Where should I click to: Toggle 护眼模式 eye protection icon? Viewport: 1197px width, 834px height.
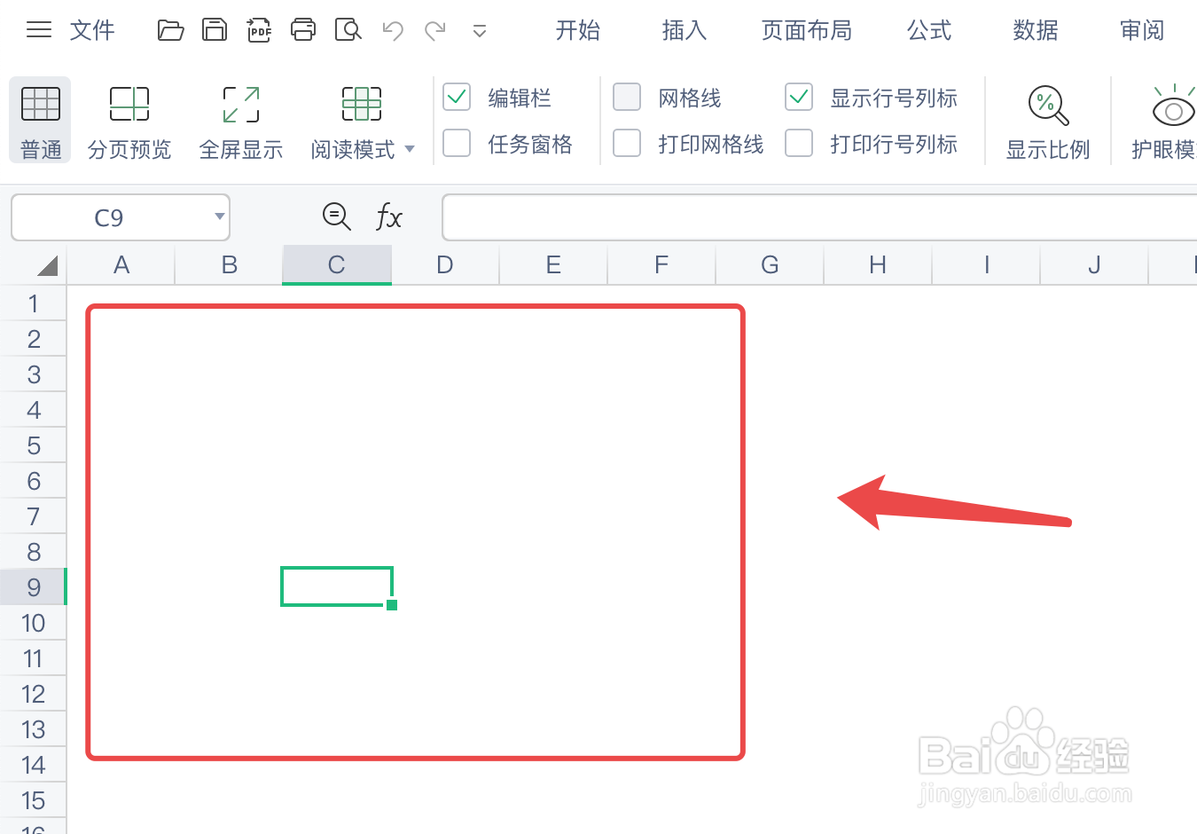point(1172,106)
